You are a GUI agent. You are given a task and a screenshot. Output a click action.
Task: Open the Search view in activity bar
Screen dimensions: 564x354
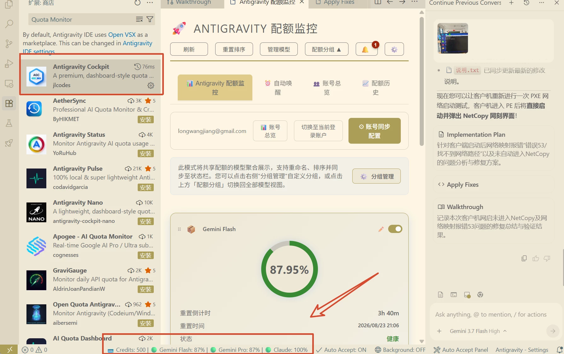(9, 24)
